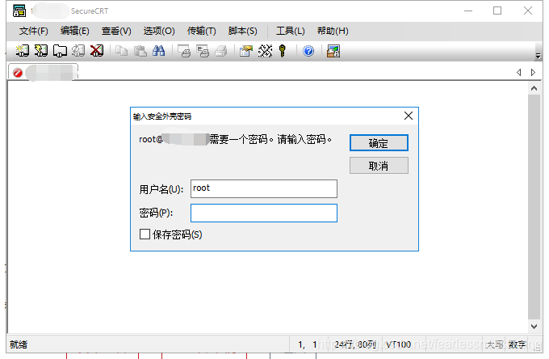Image resolution: width=549 pixels, height=359 pixels.
Task: Close the 输入安全外壳密码 dialog
Action: pos(409,116)
